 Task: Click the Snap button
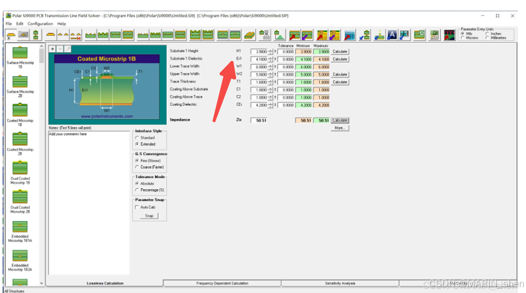[149, 216]
